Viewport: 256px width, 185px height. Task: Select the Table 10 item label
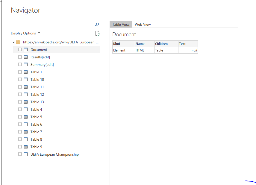click(37, 80)
